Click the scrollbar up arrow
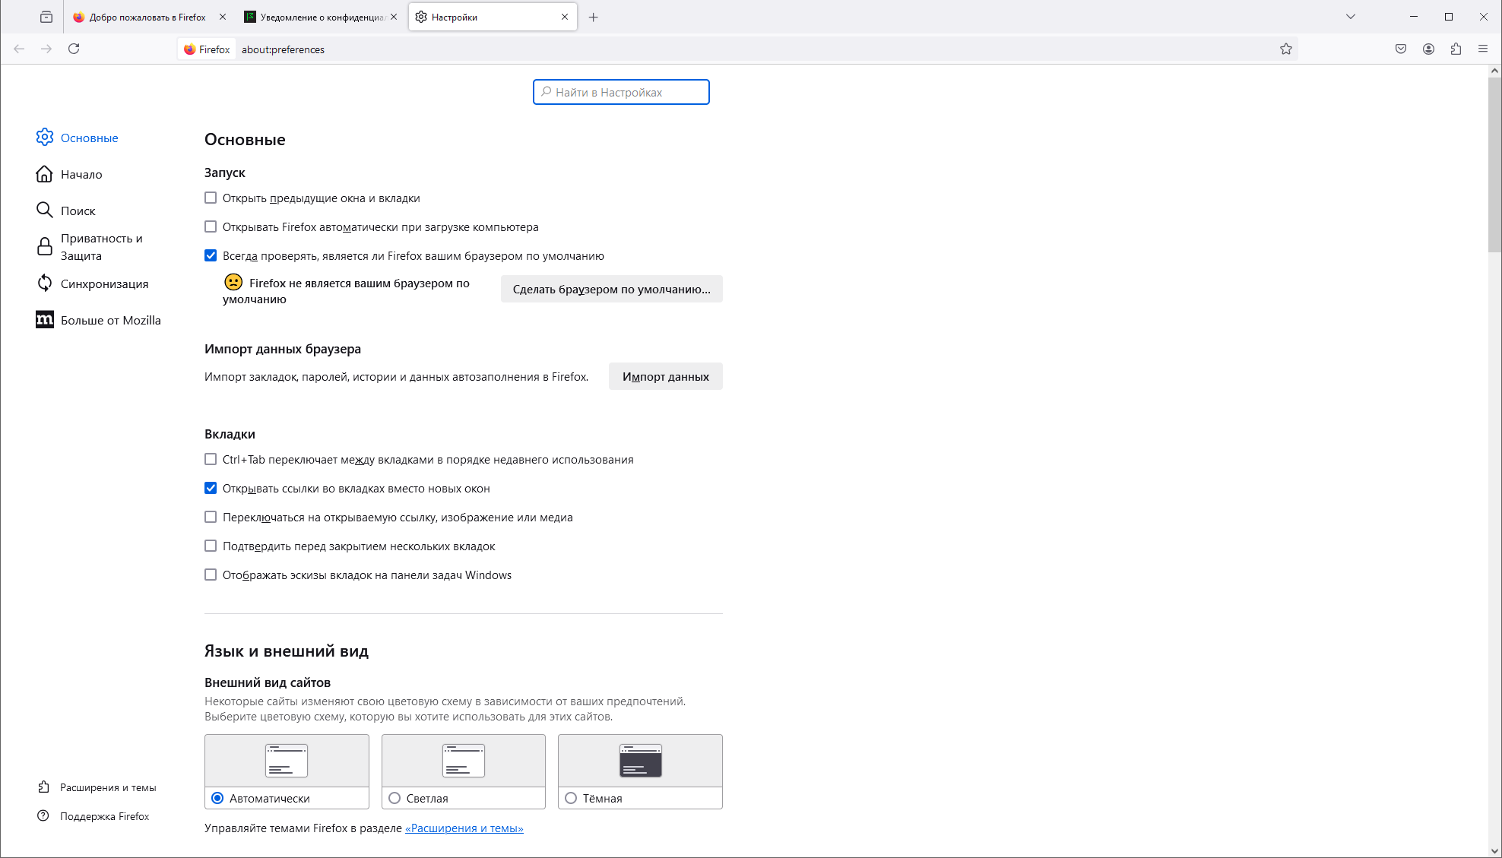The image size is (1502, 858). click(x=1494, y=71)
